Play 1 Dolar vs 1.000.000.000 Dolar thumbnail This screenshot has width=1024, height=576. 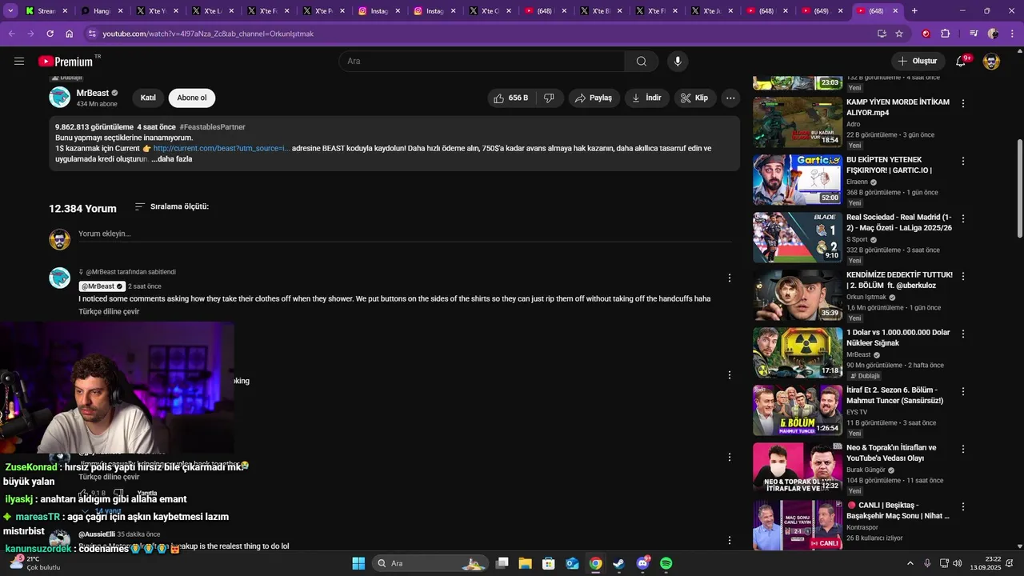[798, 353]
